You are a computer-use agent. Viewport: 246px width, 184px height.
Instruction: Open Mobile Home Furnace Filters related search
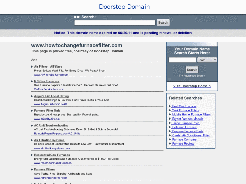click(x=191, y=115)
